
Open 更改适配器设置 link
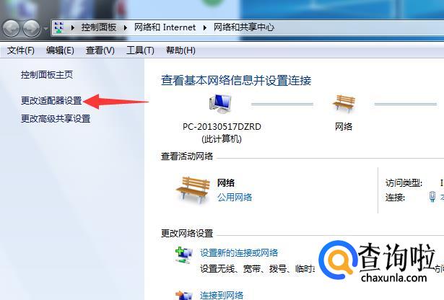[x=51, y=101]
